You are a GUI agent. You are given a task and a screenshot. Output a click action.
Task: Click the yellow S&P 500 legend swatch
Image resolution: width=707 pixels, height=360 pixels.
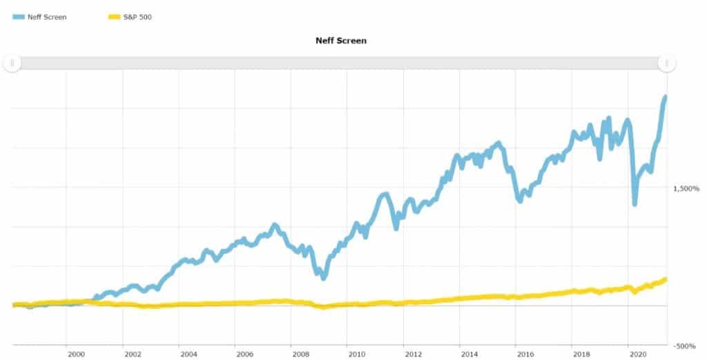115,17
